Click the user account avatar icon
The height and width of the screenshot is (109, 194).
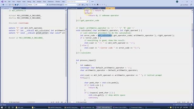(177, 2)
